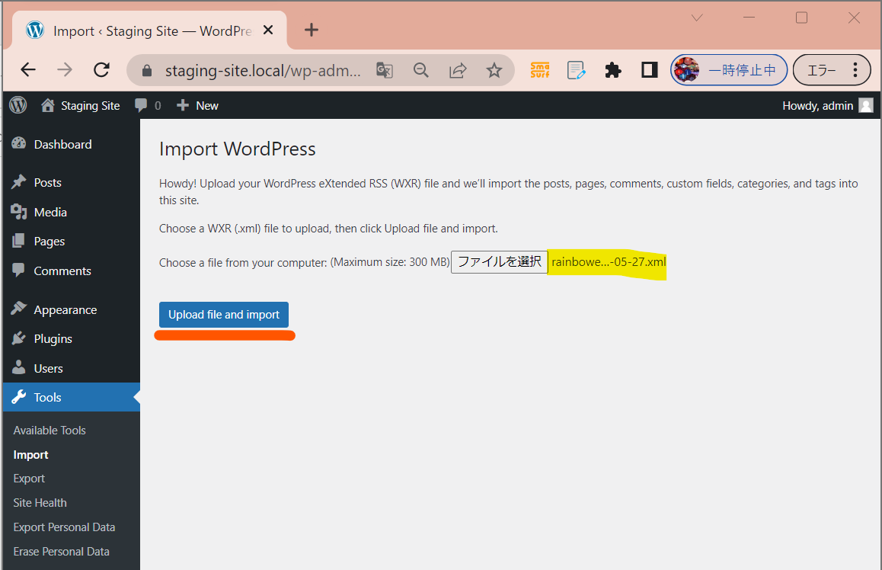882x570 pixels.
Task: Click the Dashboard gauge icon
Action: click(18, 143)
